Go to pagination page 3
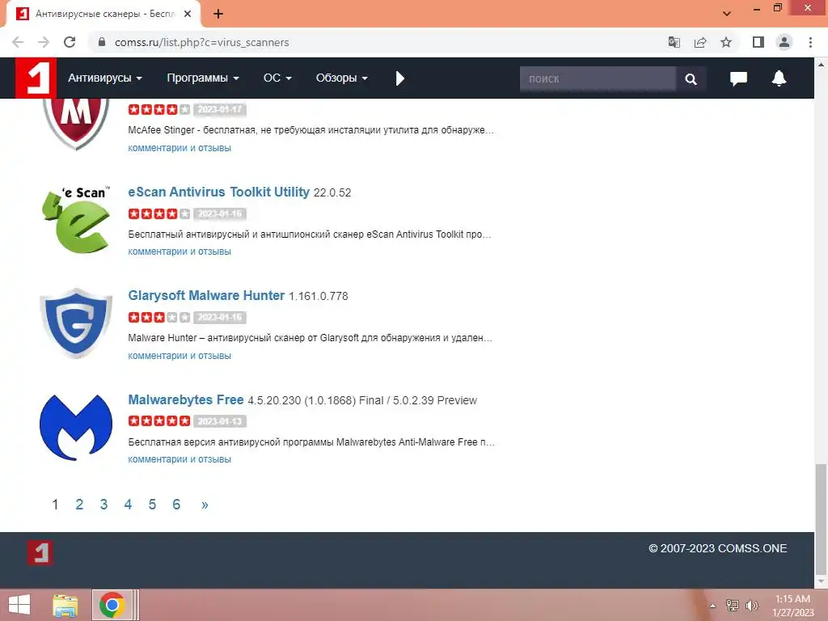 103,505
